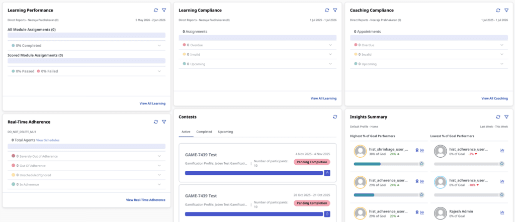This screenshot has width=515, height=222.
Task: Click the Rajesh Admin name
Action: pos(461,211)
